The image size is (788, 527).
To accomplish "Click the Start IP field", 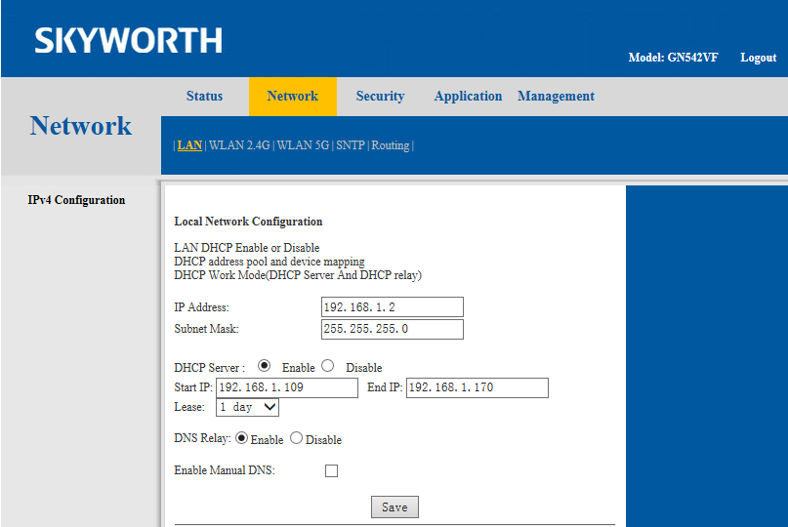I will click(x=286, y=387).
